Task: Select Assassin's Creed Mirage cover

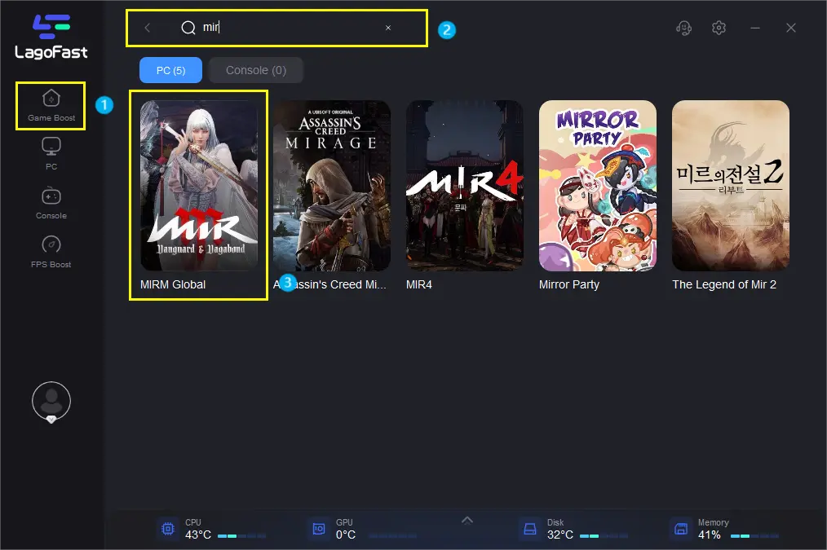Action: pos(332,186)
